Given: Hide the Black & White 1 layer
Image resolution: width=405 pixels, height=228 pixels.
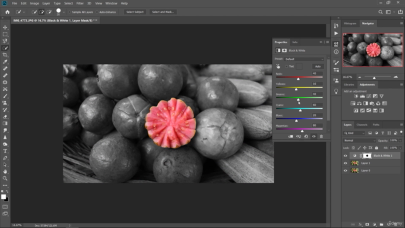Looking at the screenshot, I should coord(346,156).
